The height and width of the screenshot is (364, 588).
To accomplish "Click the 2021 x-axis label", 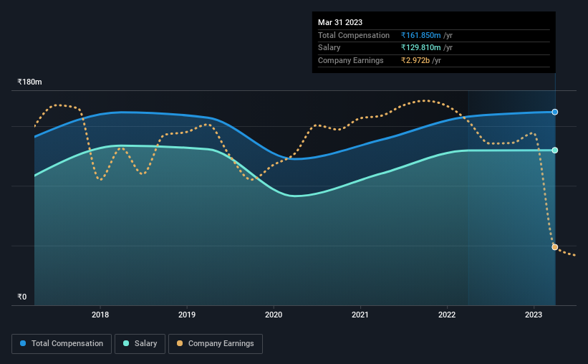I will 360,315.
